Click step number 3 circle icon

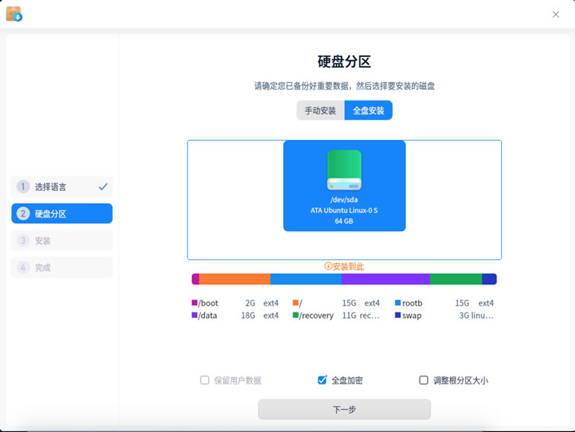pyautogui.click(x=23, y=240)
